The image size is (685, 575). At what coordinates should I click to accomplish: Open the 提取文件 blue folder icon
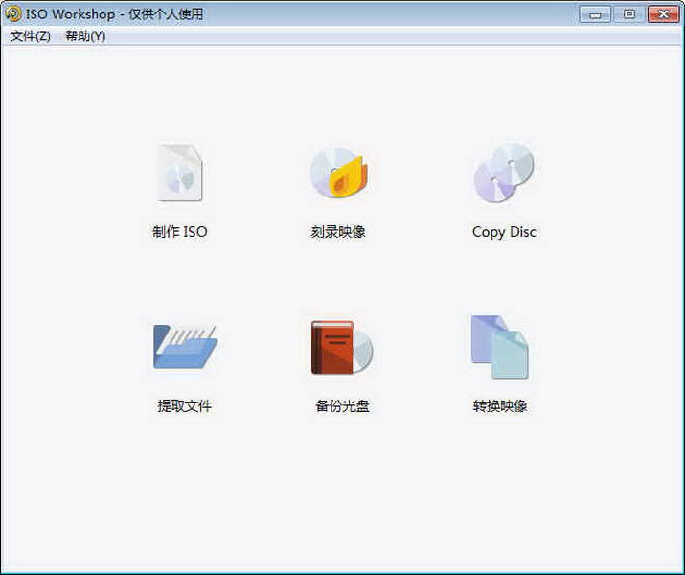point(185,347)
